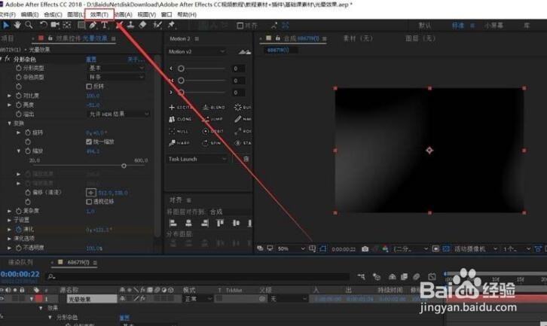This screenshot has height=326, width=547.
Task: Click the Motion 2 SPIN tool
Action: [x=212, y=143]
